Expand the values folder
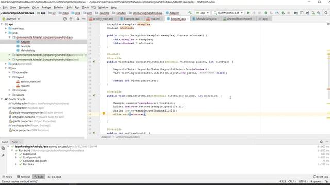Image resolution: width=330 pixels, height=185 pixels. click(10, 95)
